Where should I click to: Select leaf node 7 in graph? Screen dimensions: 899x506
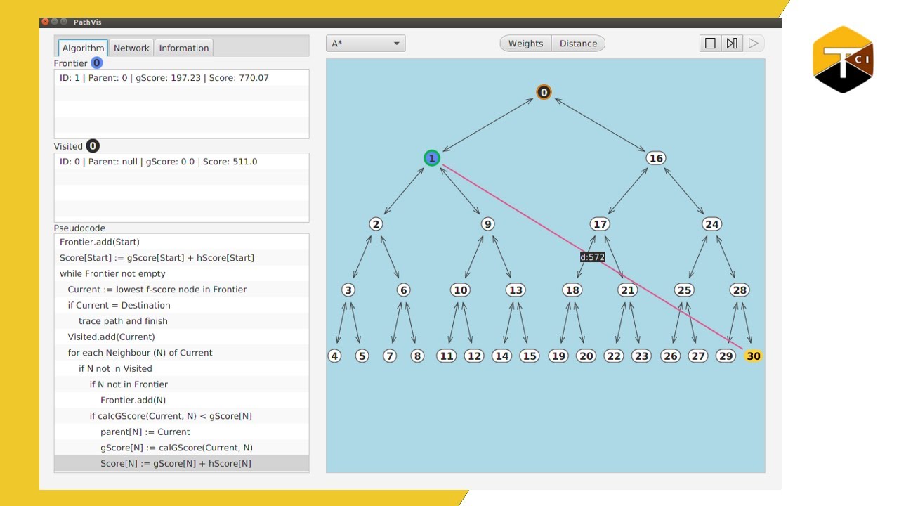coord(390,356)
